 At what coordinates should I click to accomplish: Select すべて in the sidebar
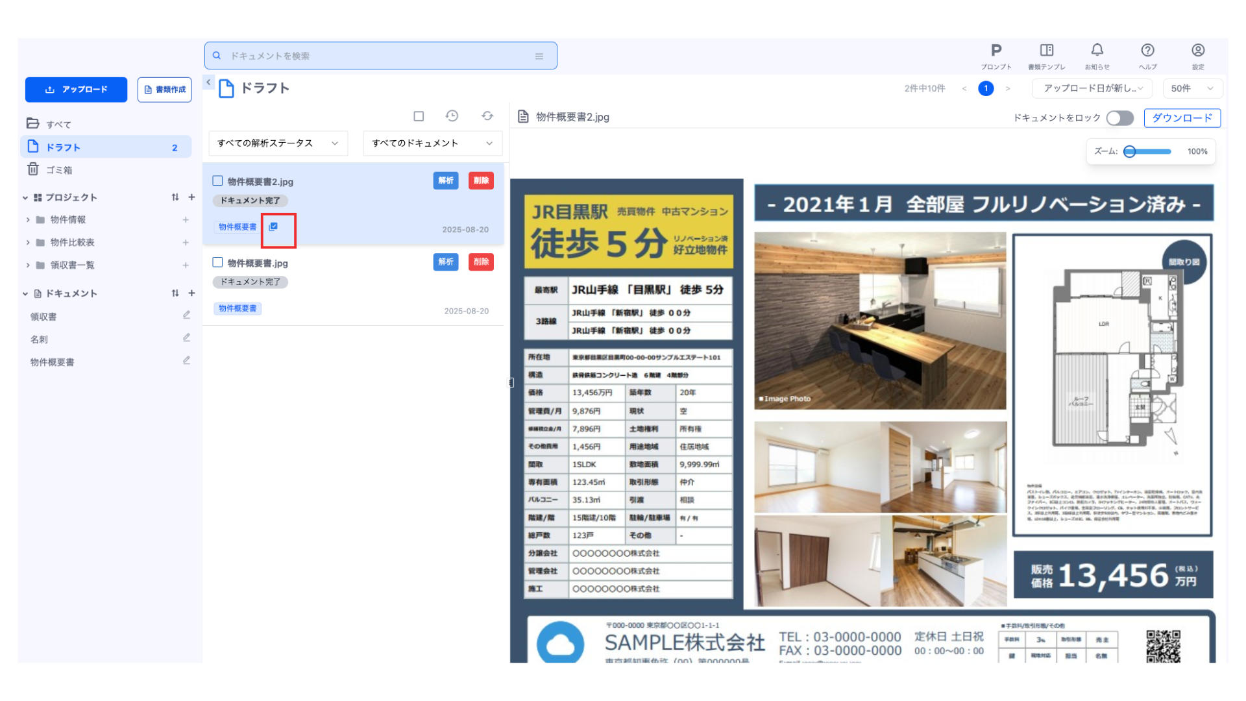58,124
